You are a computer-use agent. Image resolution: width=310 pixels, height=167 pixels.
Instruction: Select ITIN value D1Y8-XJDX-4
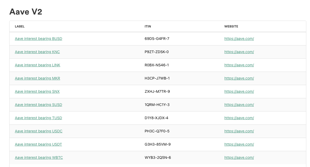156,118
